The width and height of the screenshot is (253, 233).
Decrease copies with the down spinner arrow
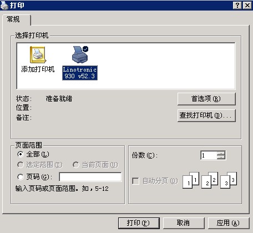point(221,157)
